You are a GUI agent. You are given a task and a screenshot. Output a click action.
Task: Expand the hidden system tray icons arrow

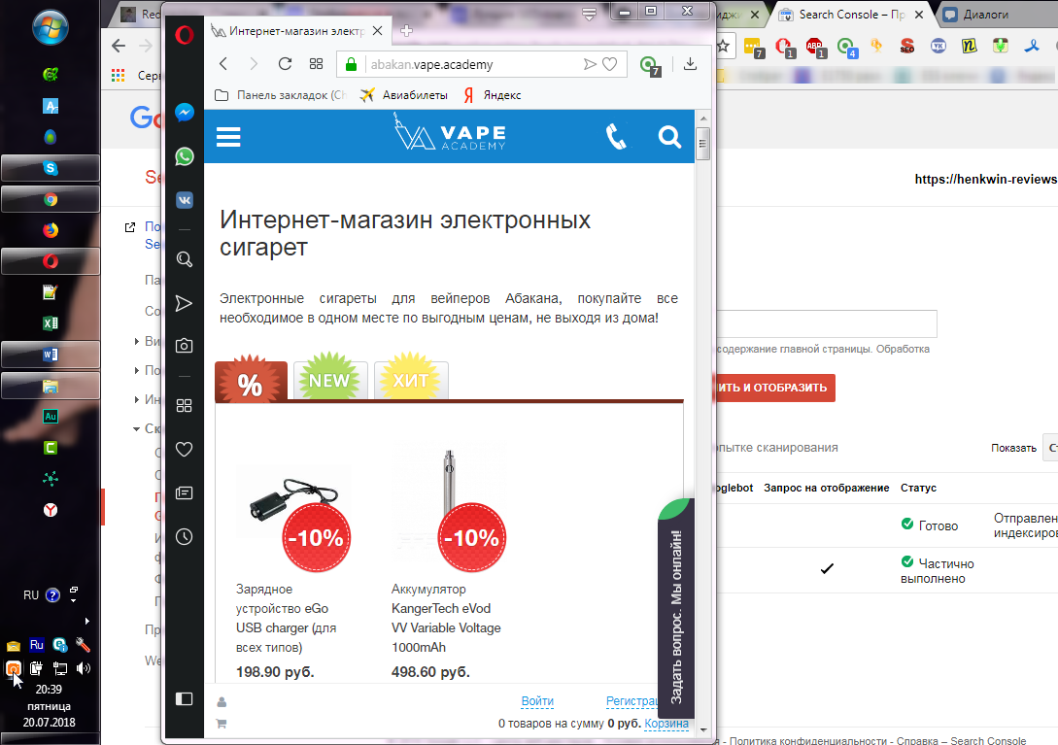point(87,621)
